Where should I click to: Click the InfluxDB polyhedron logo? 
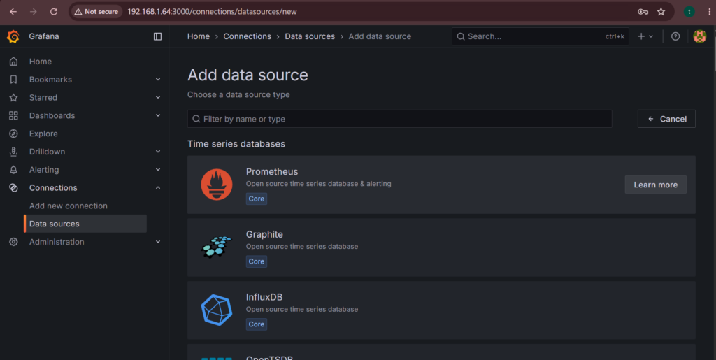coord(217,310)
